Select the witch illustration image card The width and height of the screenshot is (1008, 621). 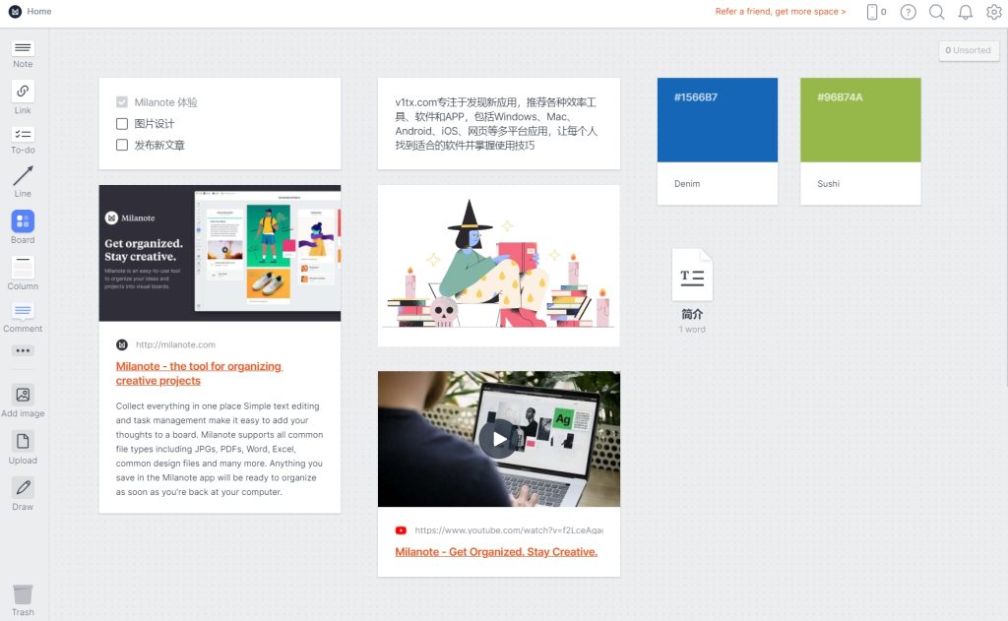coord(499,266)
